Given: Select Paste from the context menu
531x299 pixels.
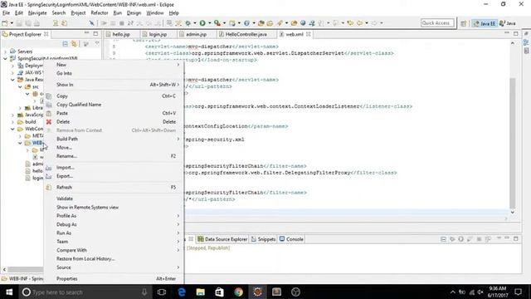Looking at the screenshot, I should click(x=114, y=113).
